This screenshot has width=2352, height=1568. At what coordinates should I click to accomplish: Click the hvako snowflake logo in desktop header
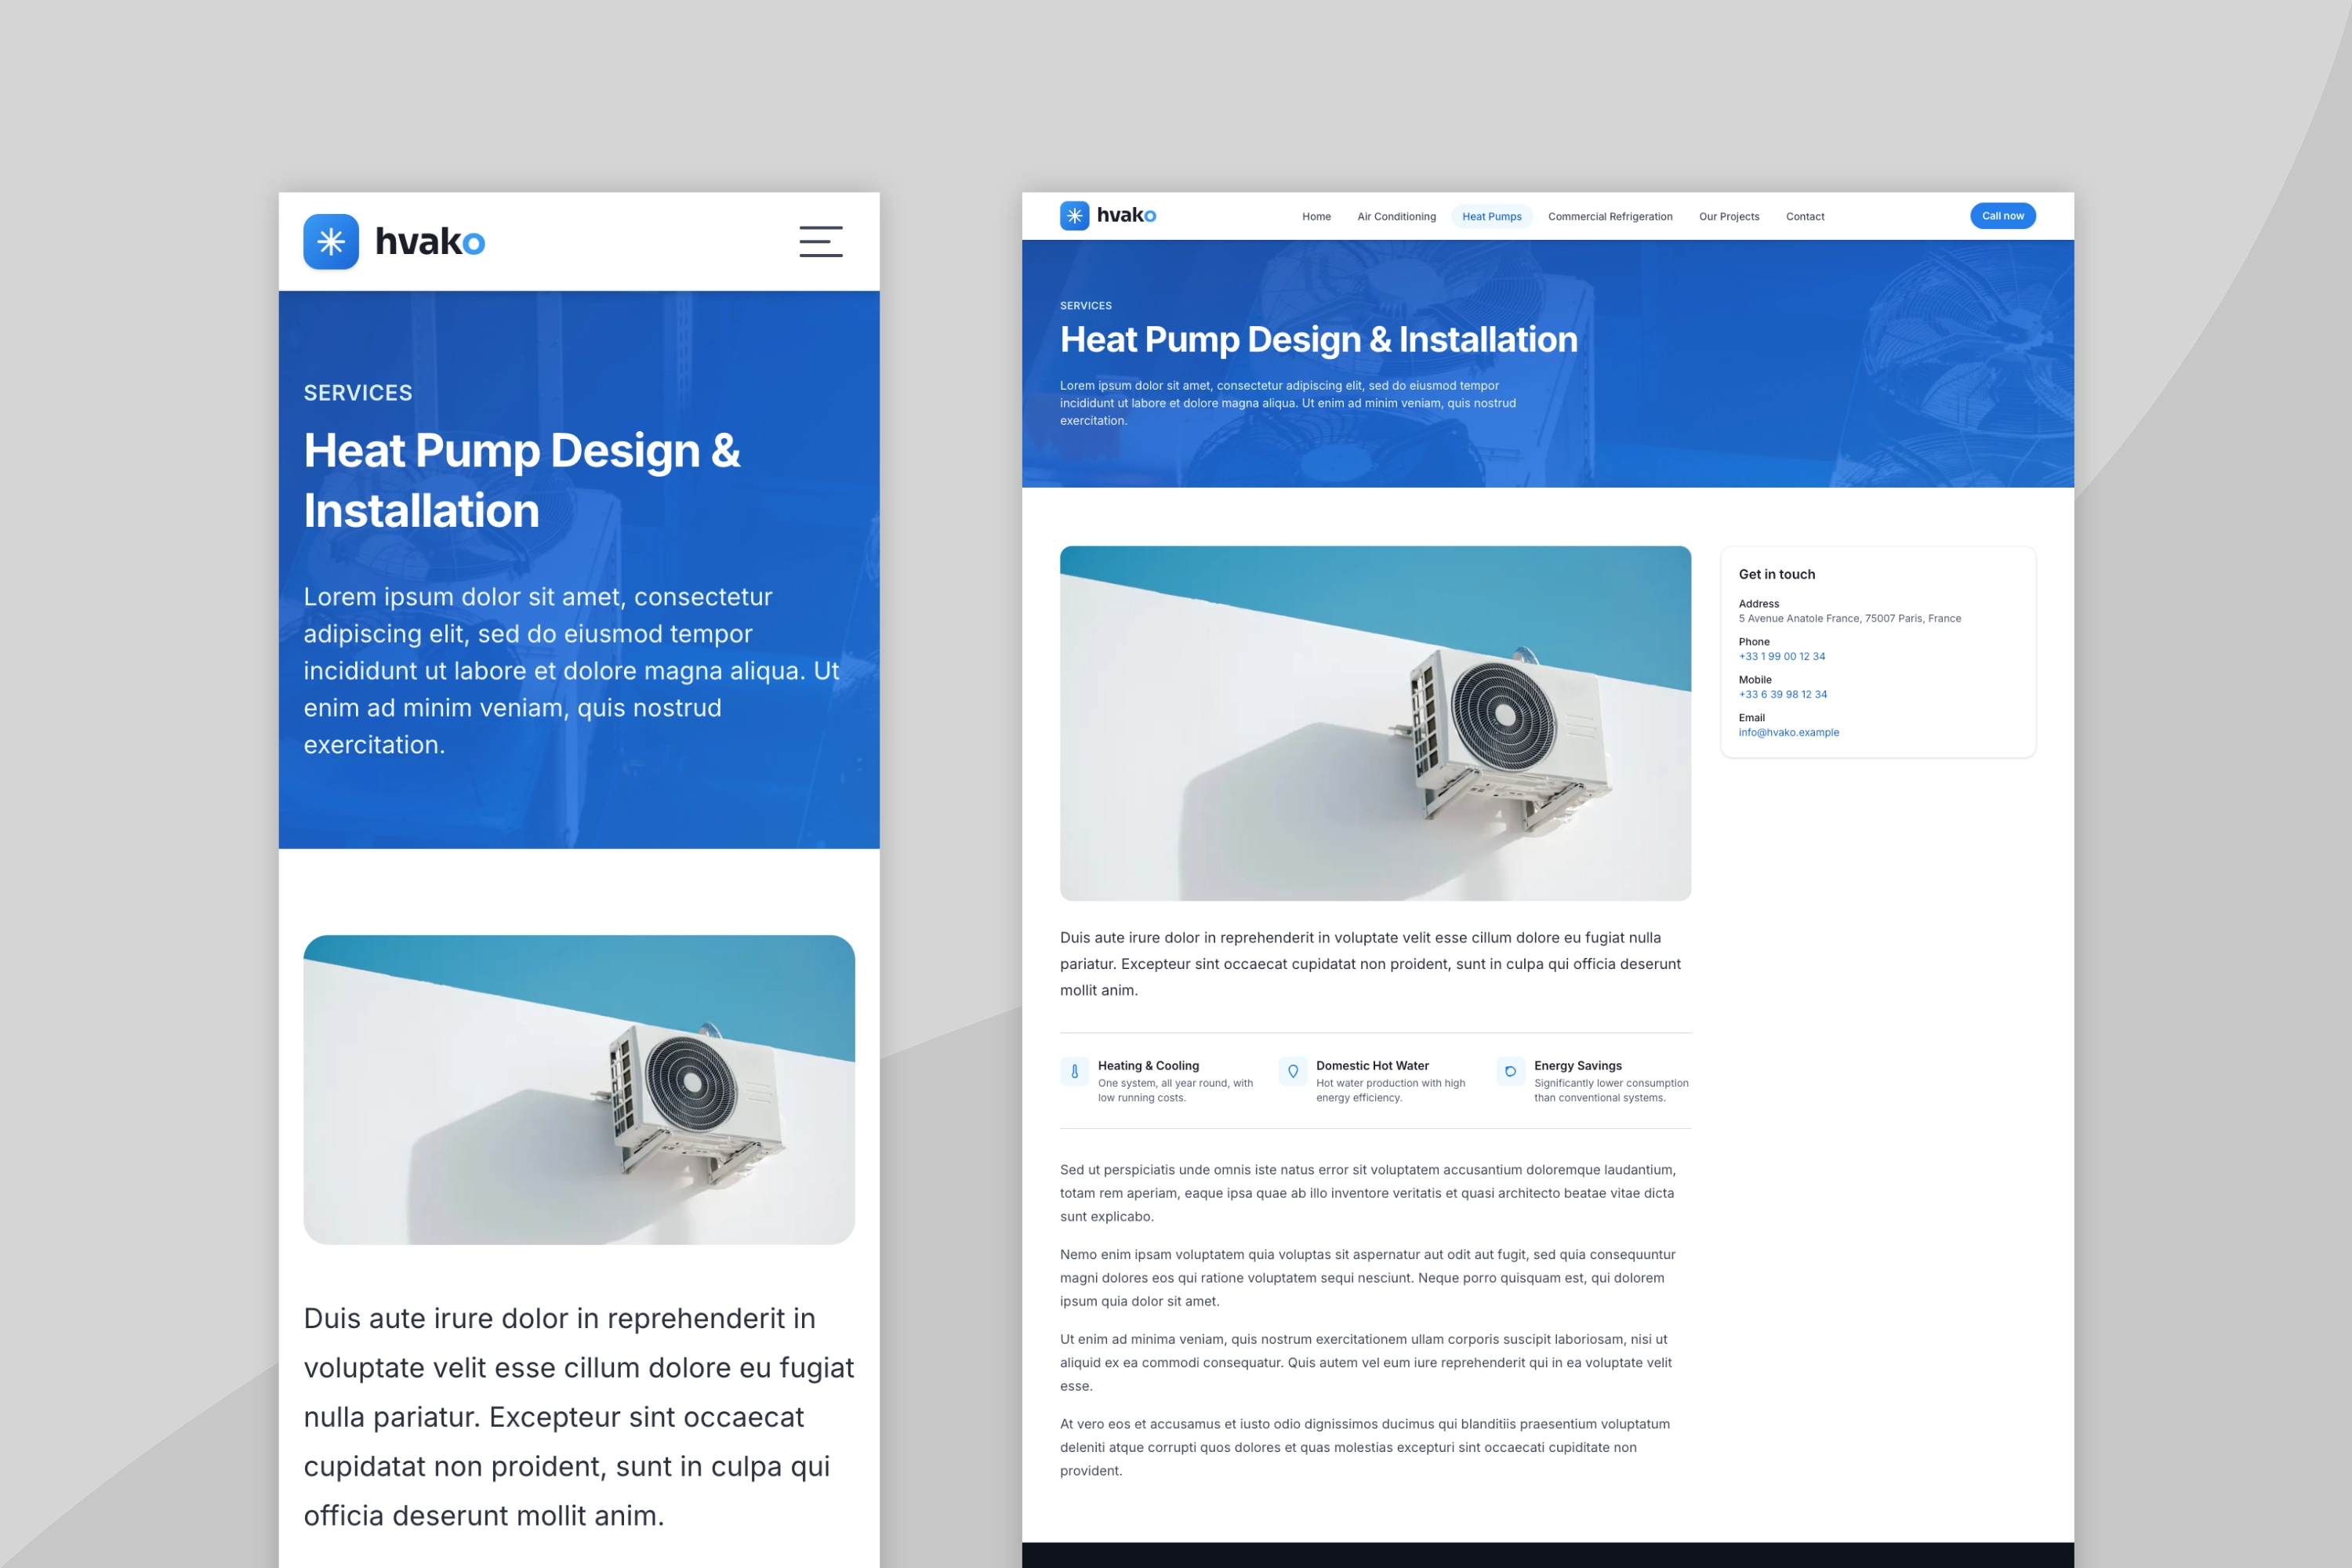point(1074,215)
